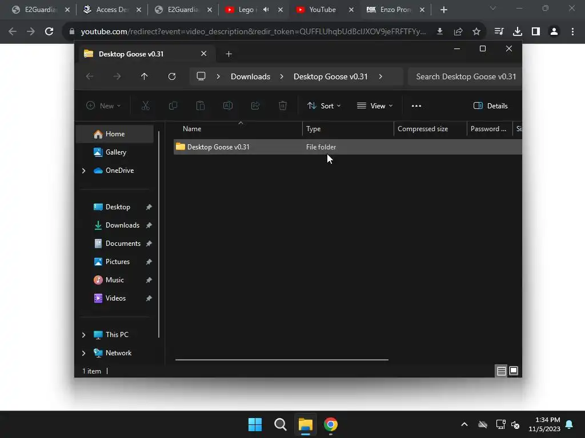Viewport: 585px width, 438px height.
Task: Click the Share icon in Explorer toolbar
Action: coord(255,106)
